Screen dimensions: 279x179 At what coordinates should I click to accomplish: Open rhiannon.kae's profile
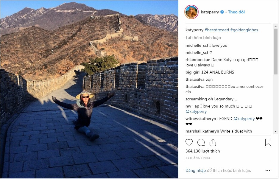tap(198, 60)
